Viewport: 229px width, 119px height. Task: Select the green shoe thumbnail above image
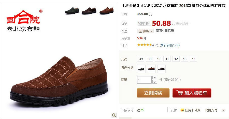(72, 11)
